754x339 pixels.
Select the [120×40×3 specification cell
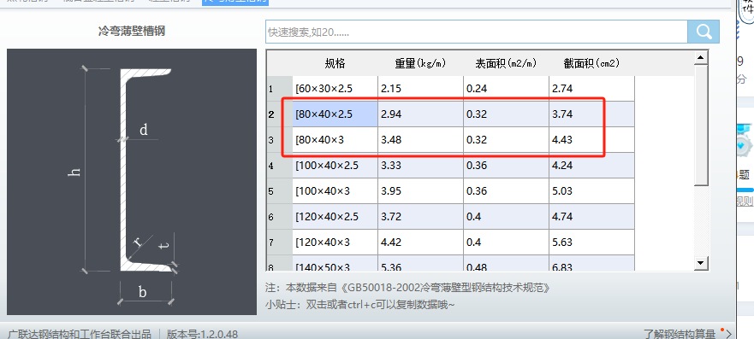(x=335, y=243)
